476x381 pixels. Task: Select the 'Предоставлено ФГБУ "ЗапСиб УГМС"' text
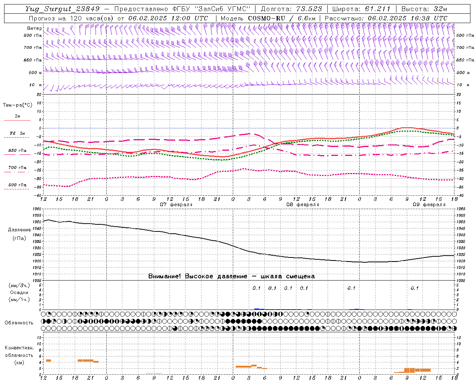click(182, 9)
